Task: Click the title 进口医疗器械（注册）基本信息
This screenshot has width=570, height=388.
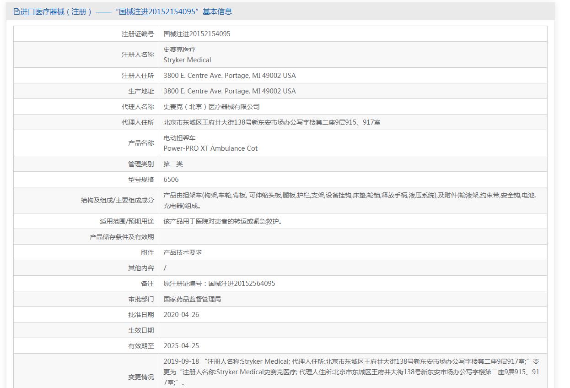Action: [126, 11]
